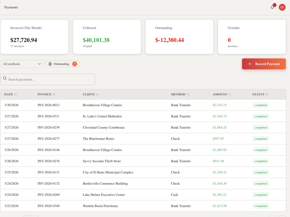Viewport: 290px width, 217px height.
Task: Click the $27,720.94 invoiced total
Action: point(24,40)
